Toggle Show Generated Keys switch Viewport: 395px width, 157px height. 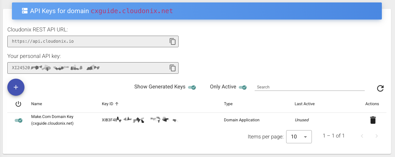(x=192, y=87)
